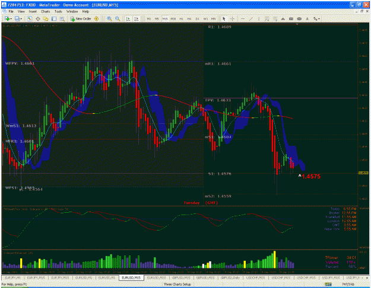Switch chart to MN timeframe

214,18
